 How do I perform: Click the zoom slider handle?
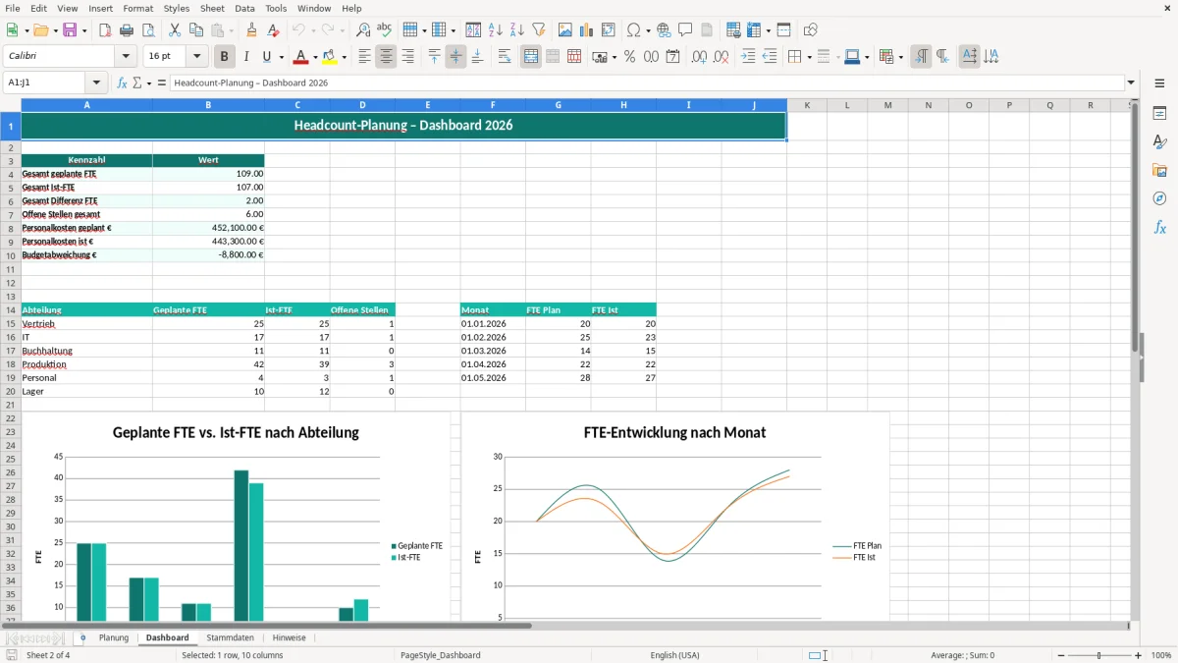1099,655
